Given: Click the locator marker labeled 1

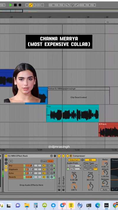Looking at the screenshot, I should click(106, 22).
